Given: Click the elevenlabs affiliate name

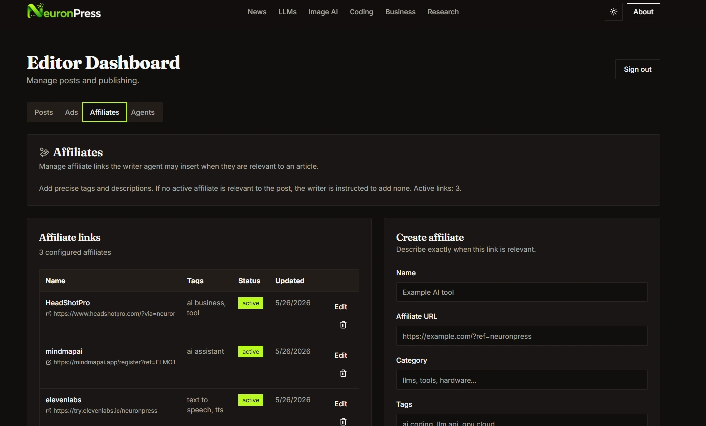Looking at the screenshot, I should coord(63,400).
